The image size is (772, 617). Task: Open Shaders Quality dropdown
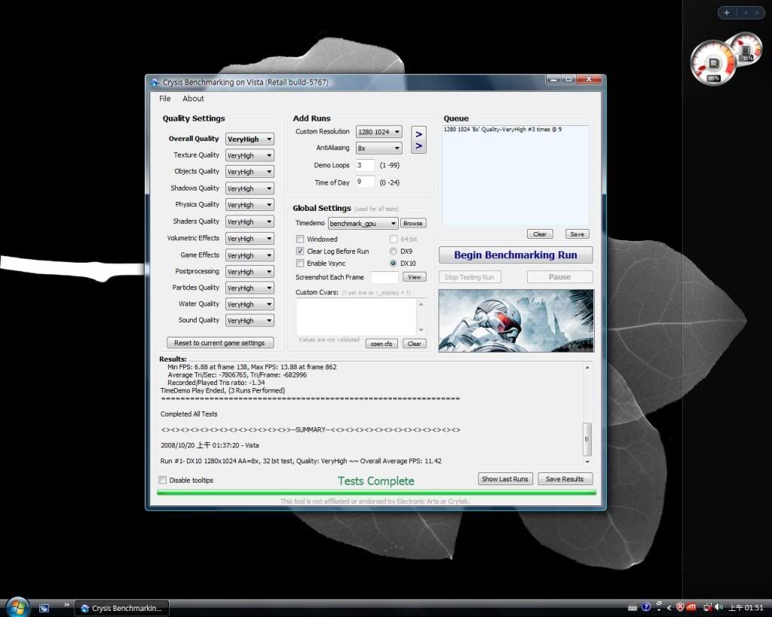click(250, 222)
